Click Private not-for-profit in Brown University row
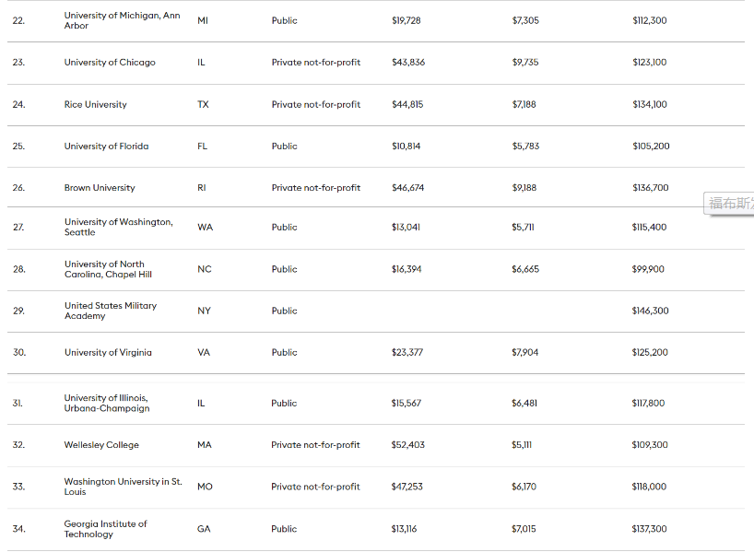 point(315,188)
